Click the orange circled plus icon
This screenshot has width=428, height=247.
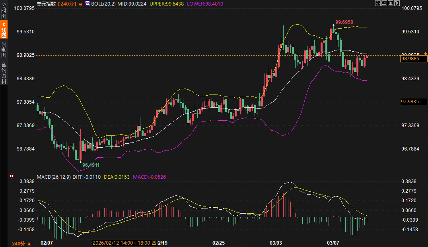pyautogui.click(x=81, y=4)
